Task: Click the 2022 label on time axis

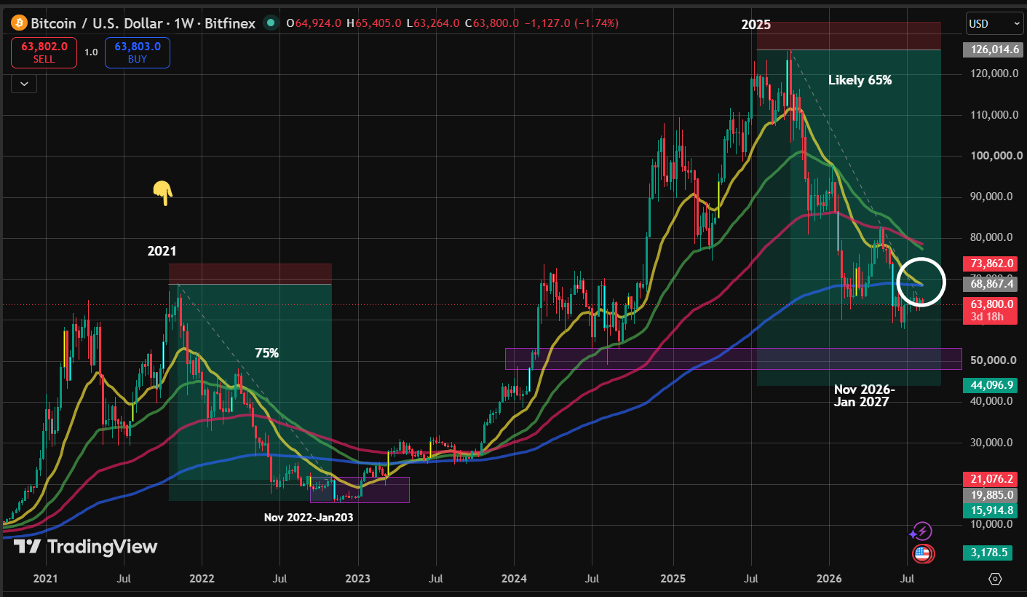Action: pyautogui.click(x=202, y=579)
